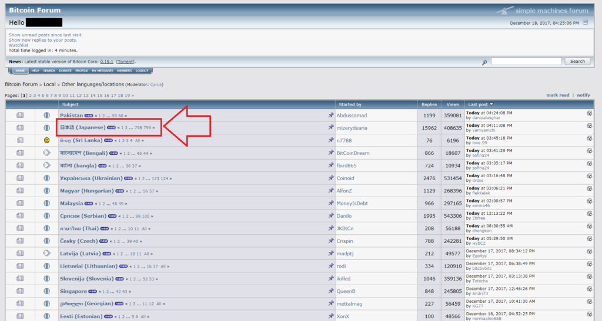Viewport: 602px width, 321px height.
Task: Click the Simple Machines Forum logo
Action: click(542, 11)
